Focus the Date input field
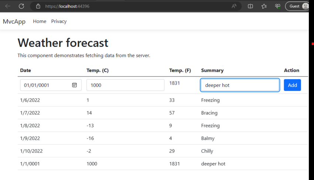Viewport: 314px width, 180px height. (51, 85)
